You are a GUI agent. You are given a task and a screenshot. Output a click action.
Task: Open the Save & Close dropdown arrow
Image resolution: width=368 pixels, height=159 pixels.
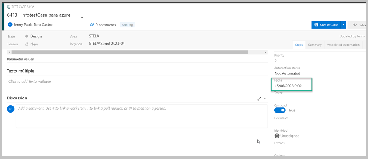(x=343, y=25)
